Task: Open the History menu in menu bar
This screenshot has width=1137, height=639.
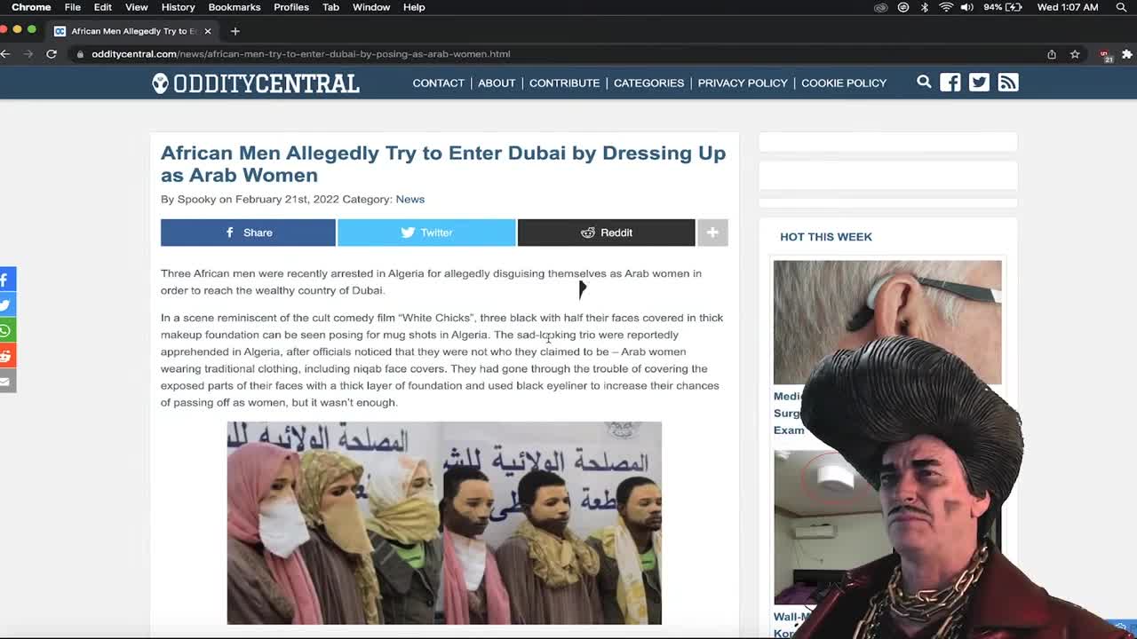Action: 178,7
